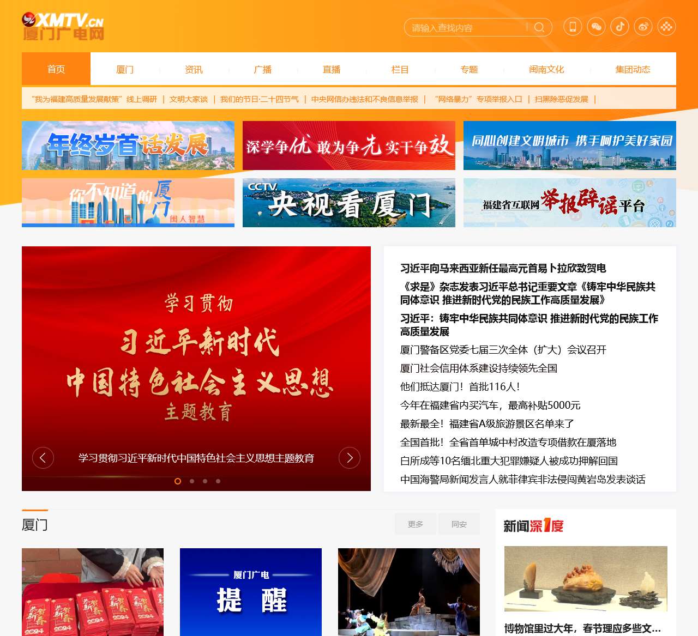Viewport: 698px width, 636px height.
Task: Click the 年终岁首话发展 banner
Action: pos(128,146)
